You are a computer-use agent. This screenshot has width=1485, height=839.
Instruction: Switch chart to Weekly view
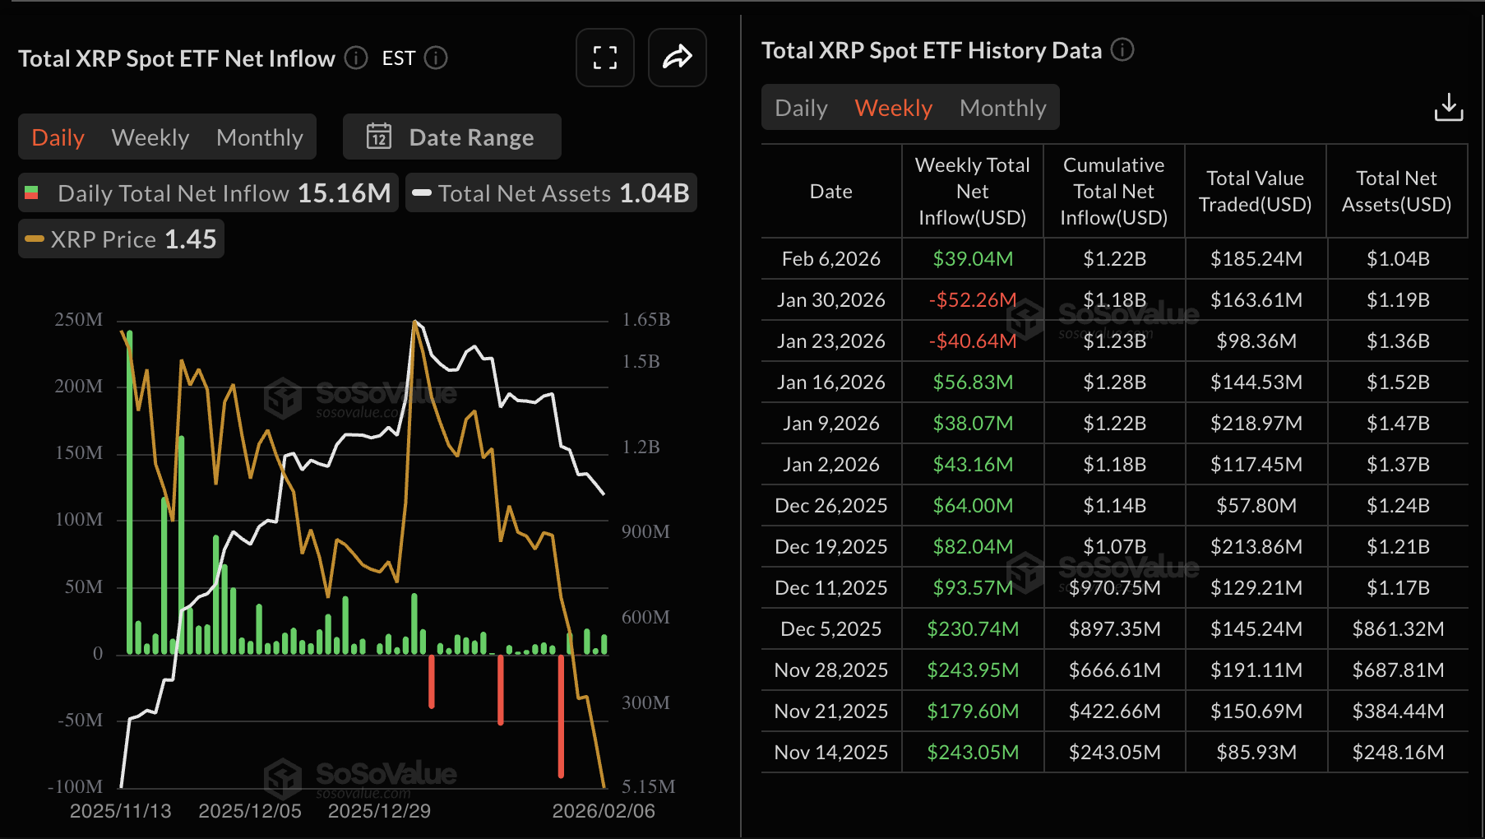click(x=150, y=137)
